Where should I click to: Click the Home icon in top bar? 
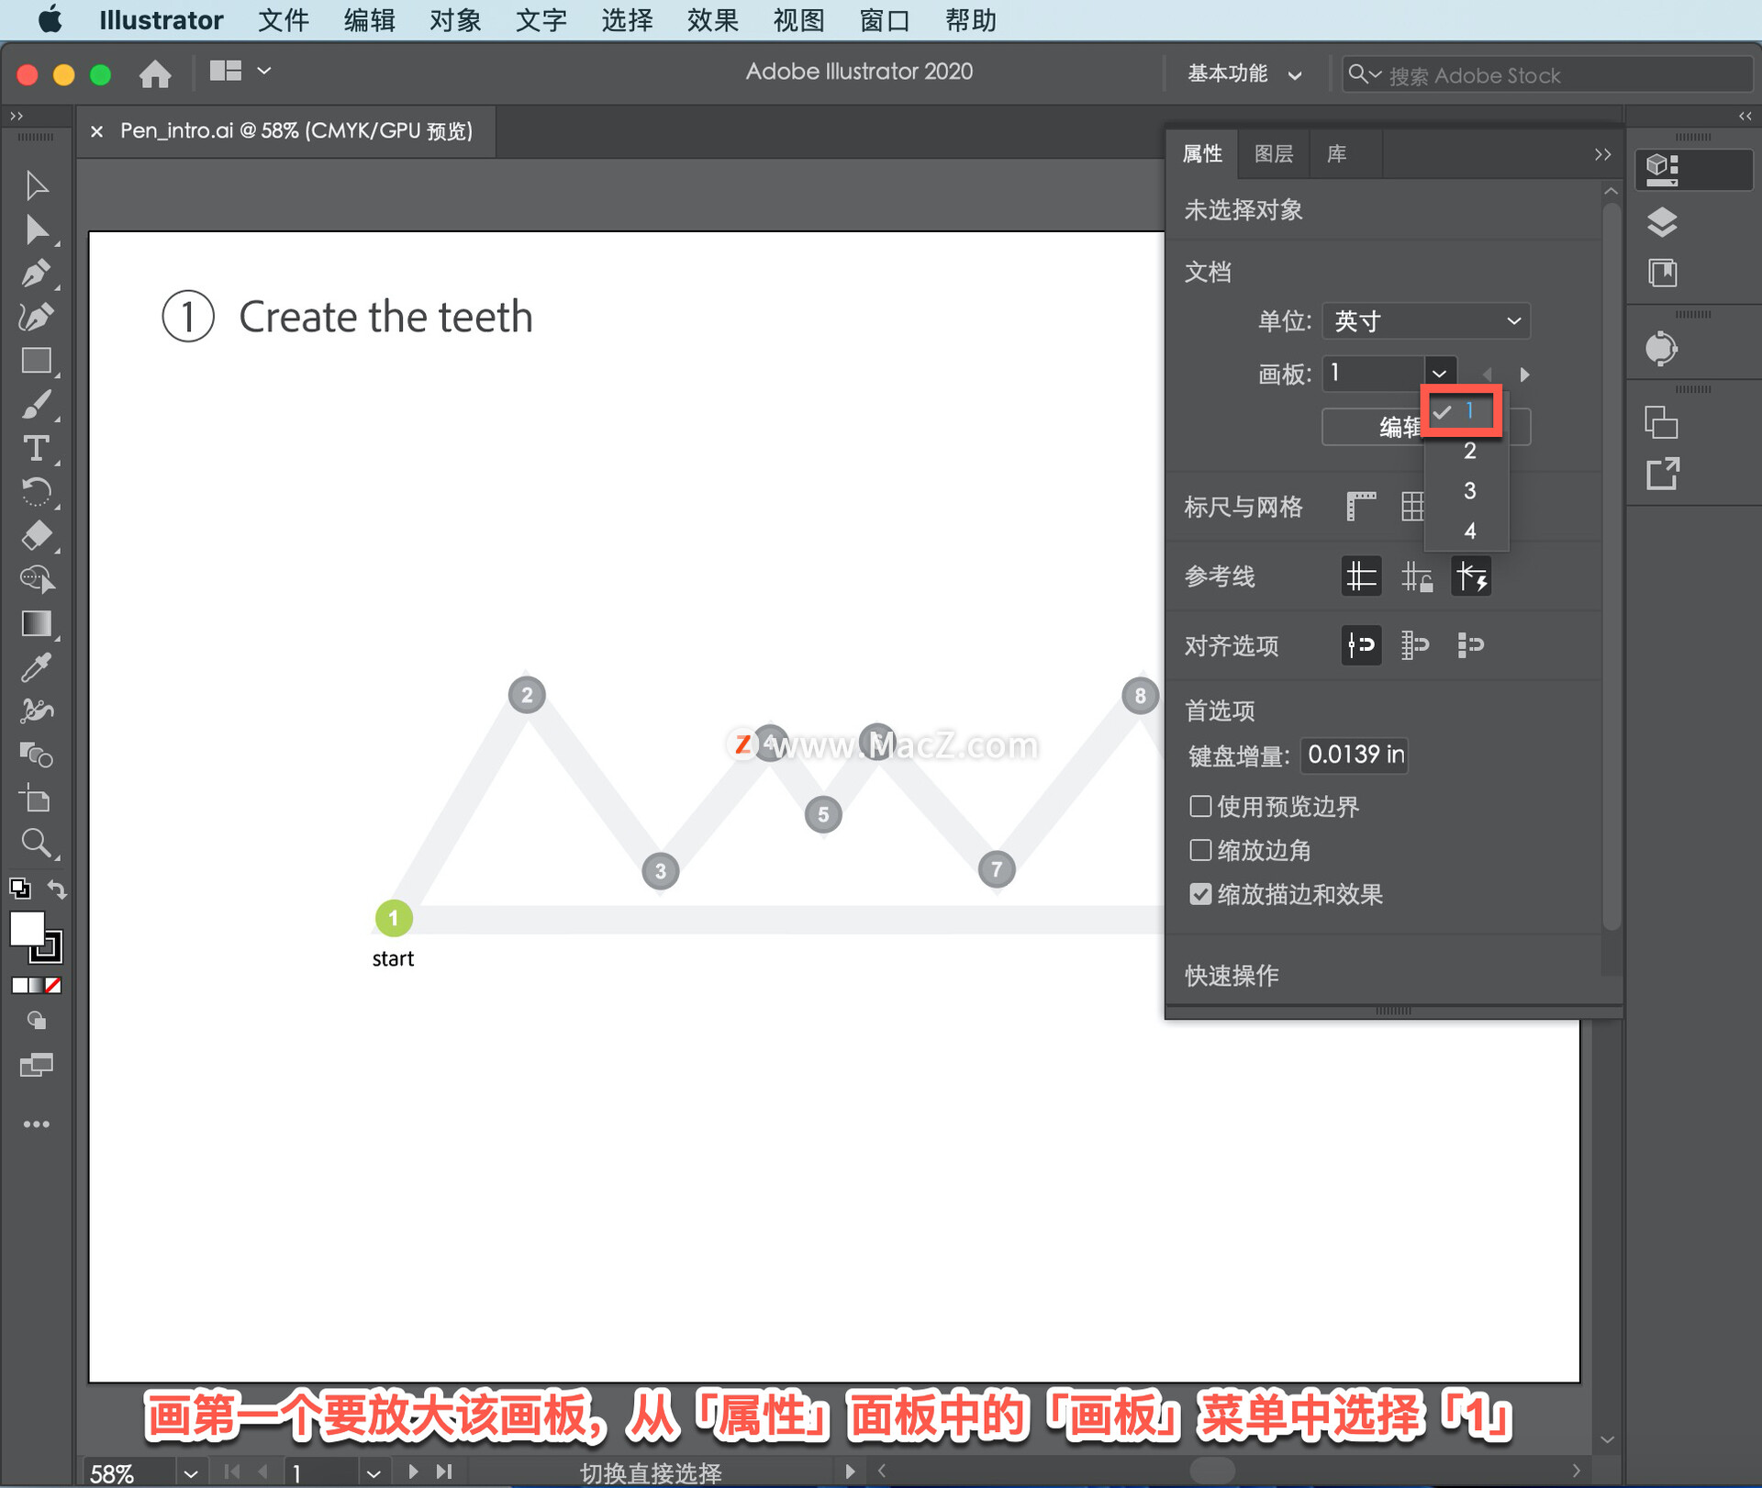pyautogui.click(x=155, y=73)
